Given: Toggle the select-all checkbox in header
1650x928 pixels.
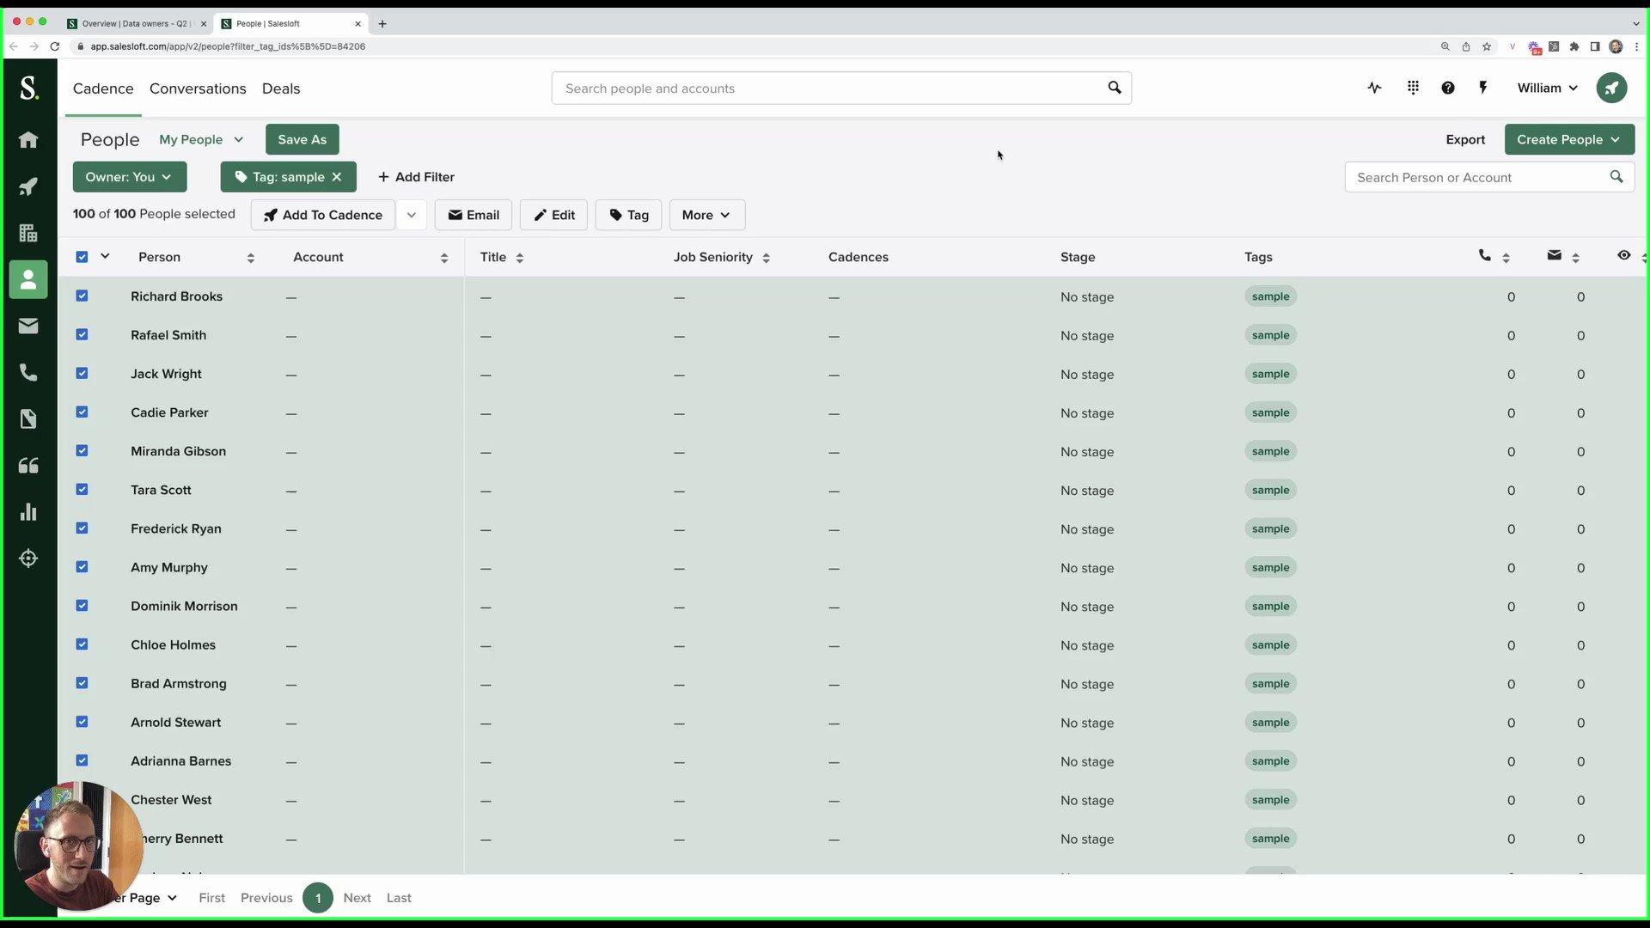Looking at the screenshot, I should [82, 257].
